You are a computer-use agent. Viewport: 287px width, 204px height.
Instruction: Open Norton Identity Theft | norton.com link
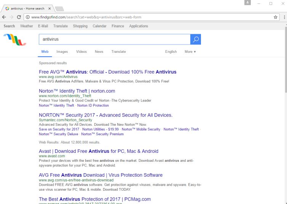(77, 91)
